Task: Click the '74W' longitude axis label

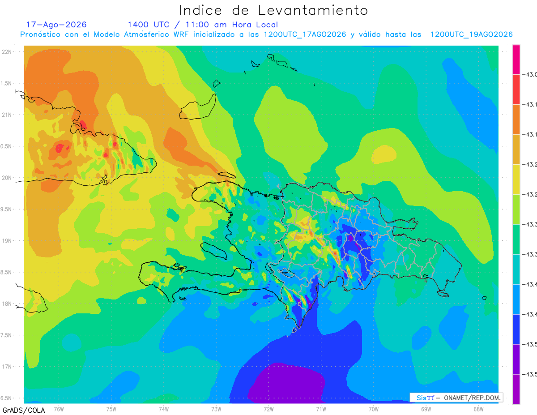Action: point(164,409)
